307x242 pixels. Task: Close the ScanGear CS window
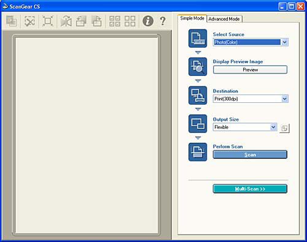coord(300,7)
